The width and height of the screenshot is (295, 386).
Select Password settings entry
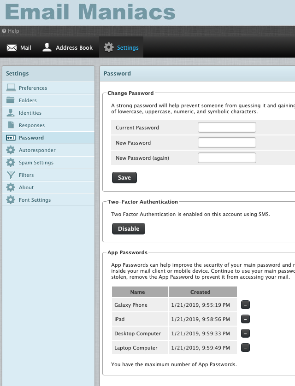[x=48, y=138]
